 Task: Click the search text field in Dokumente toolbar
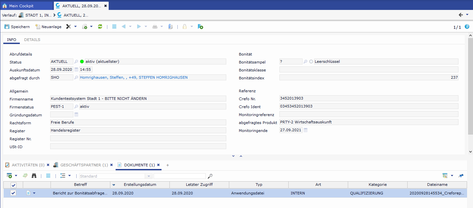[x=179, y=176]
